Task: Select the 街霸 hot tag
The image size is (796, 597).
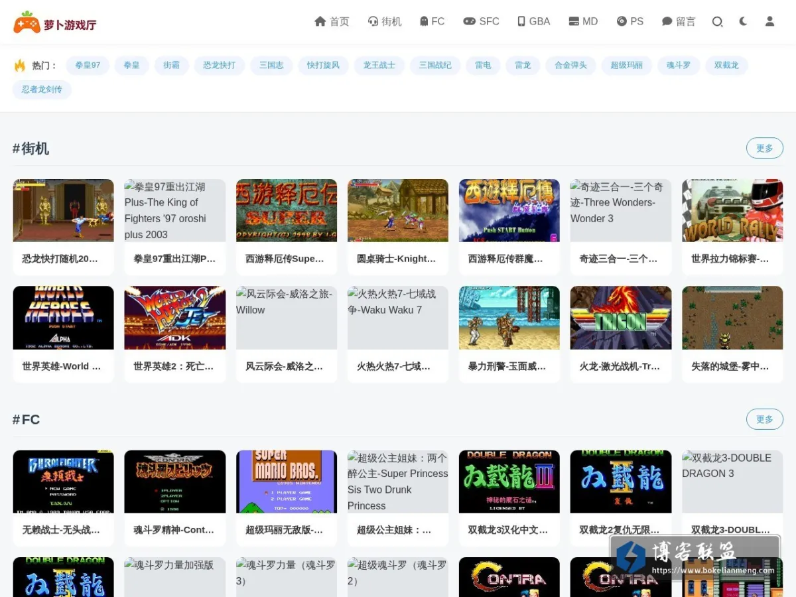Action: [172, 65]
